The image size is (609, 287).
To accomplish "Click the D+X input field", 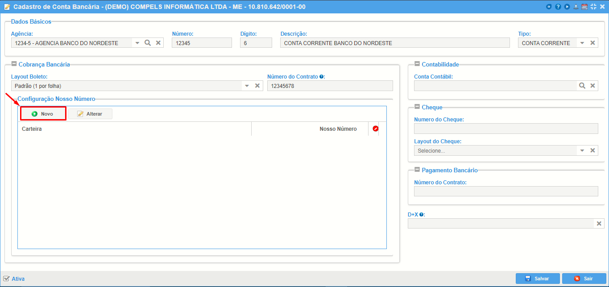I will [501, 224].
